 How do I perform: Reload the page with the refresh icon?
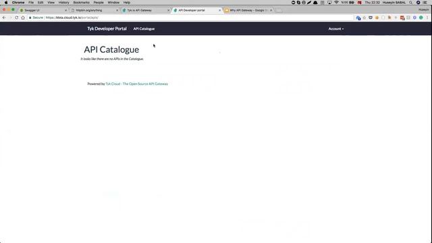pyautogui.click(x=16, y=18)
